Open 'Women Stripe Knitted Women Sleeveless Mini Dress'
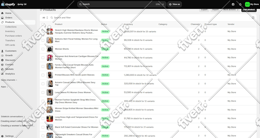260x138 pixels. (76, 110)
